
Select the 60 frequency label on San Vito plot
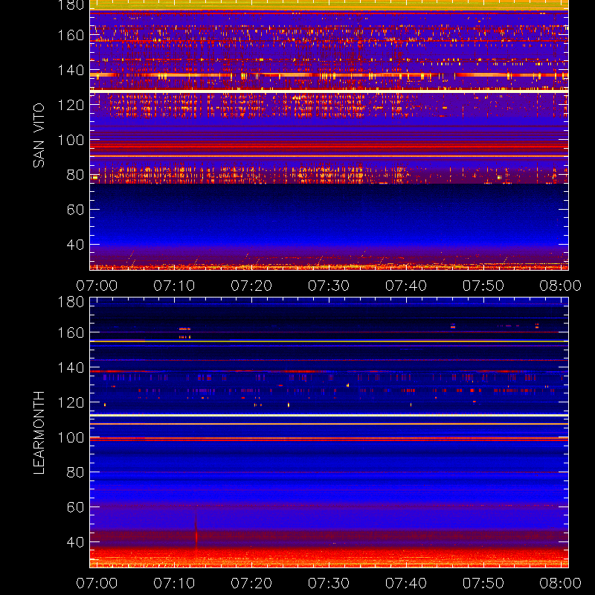point(75,210)
